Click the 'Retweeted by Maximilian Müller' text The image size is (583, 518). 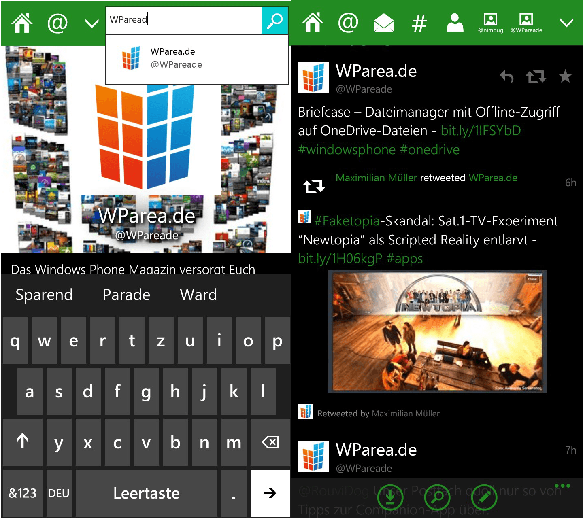(378, 414)
